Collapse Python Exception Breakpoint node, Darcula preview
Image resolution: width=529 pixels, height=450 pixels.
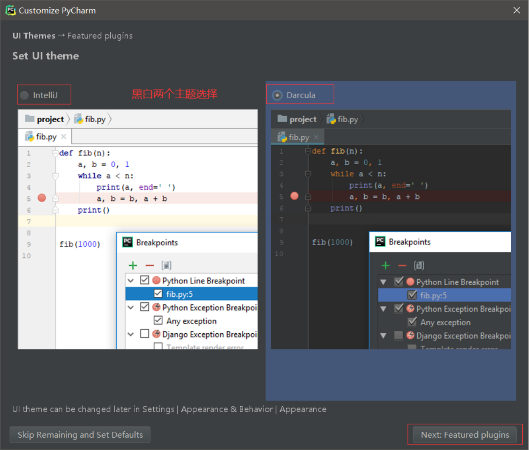pos(383,309)
